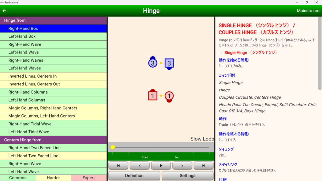Click the back arrow in header
Screen dimensions: 322x181
[x=4, y=11]
